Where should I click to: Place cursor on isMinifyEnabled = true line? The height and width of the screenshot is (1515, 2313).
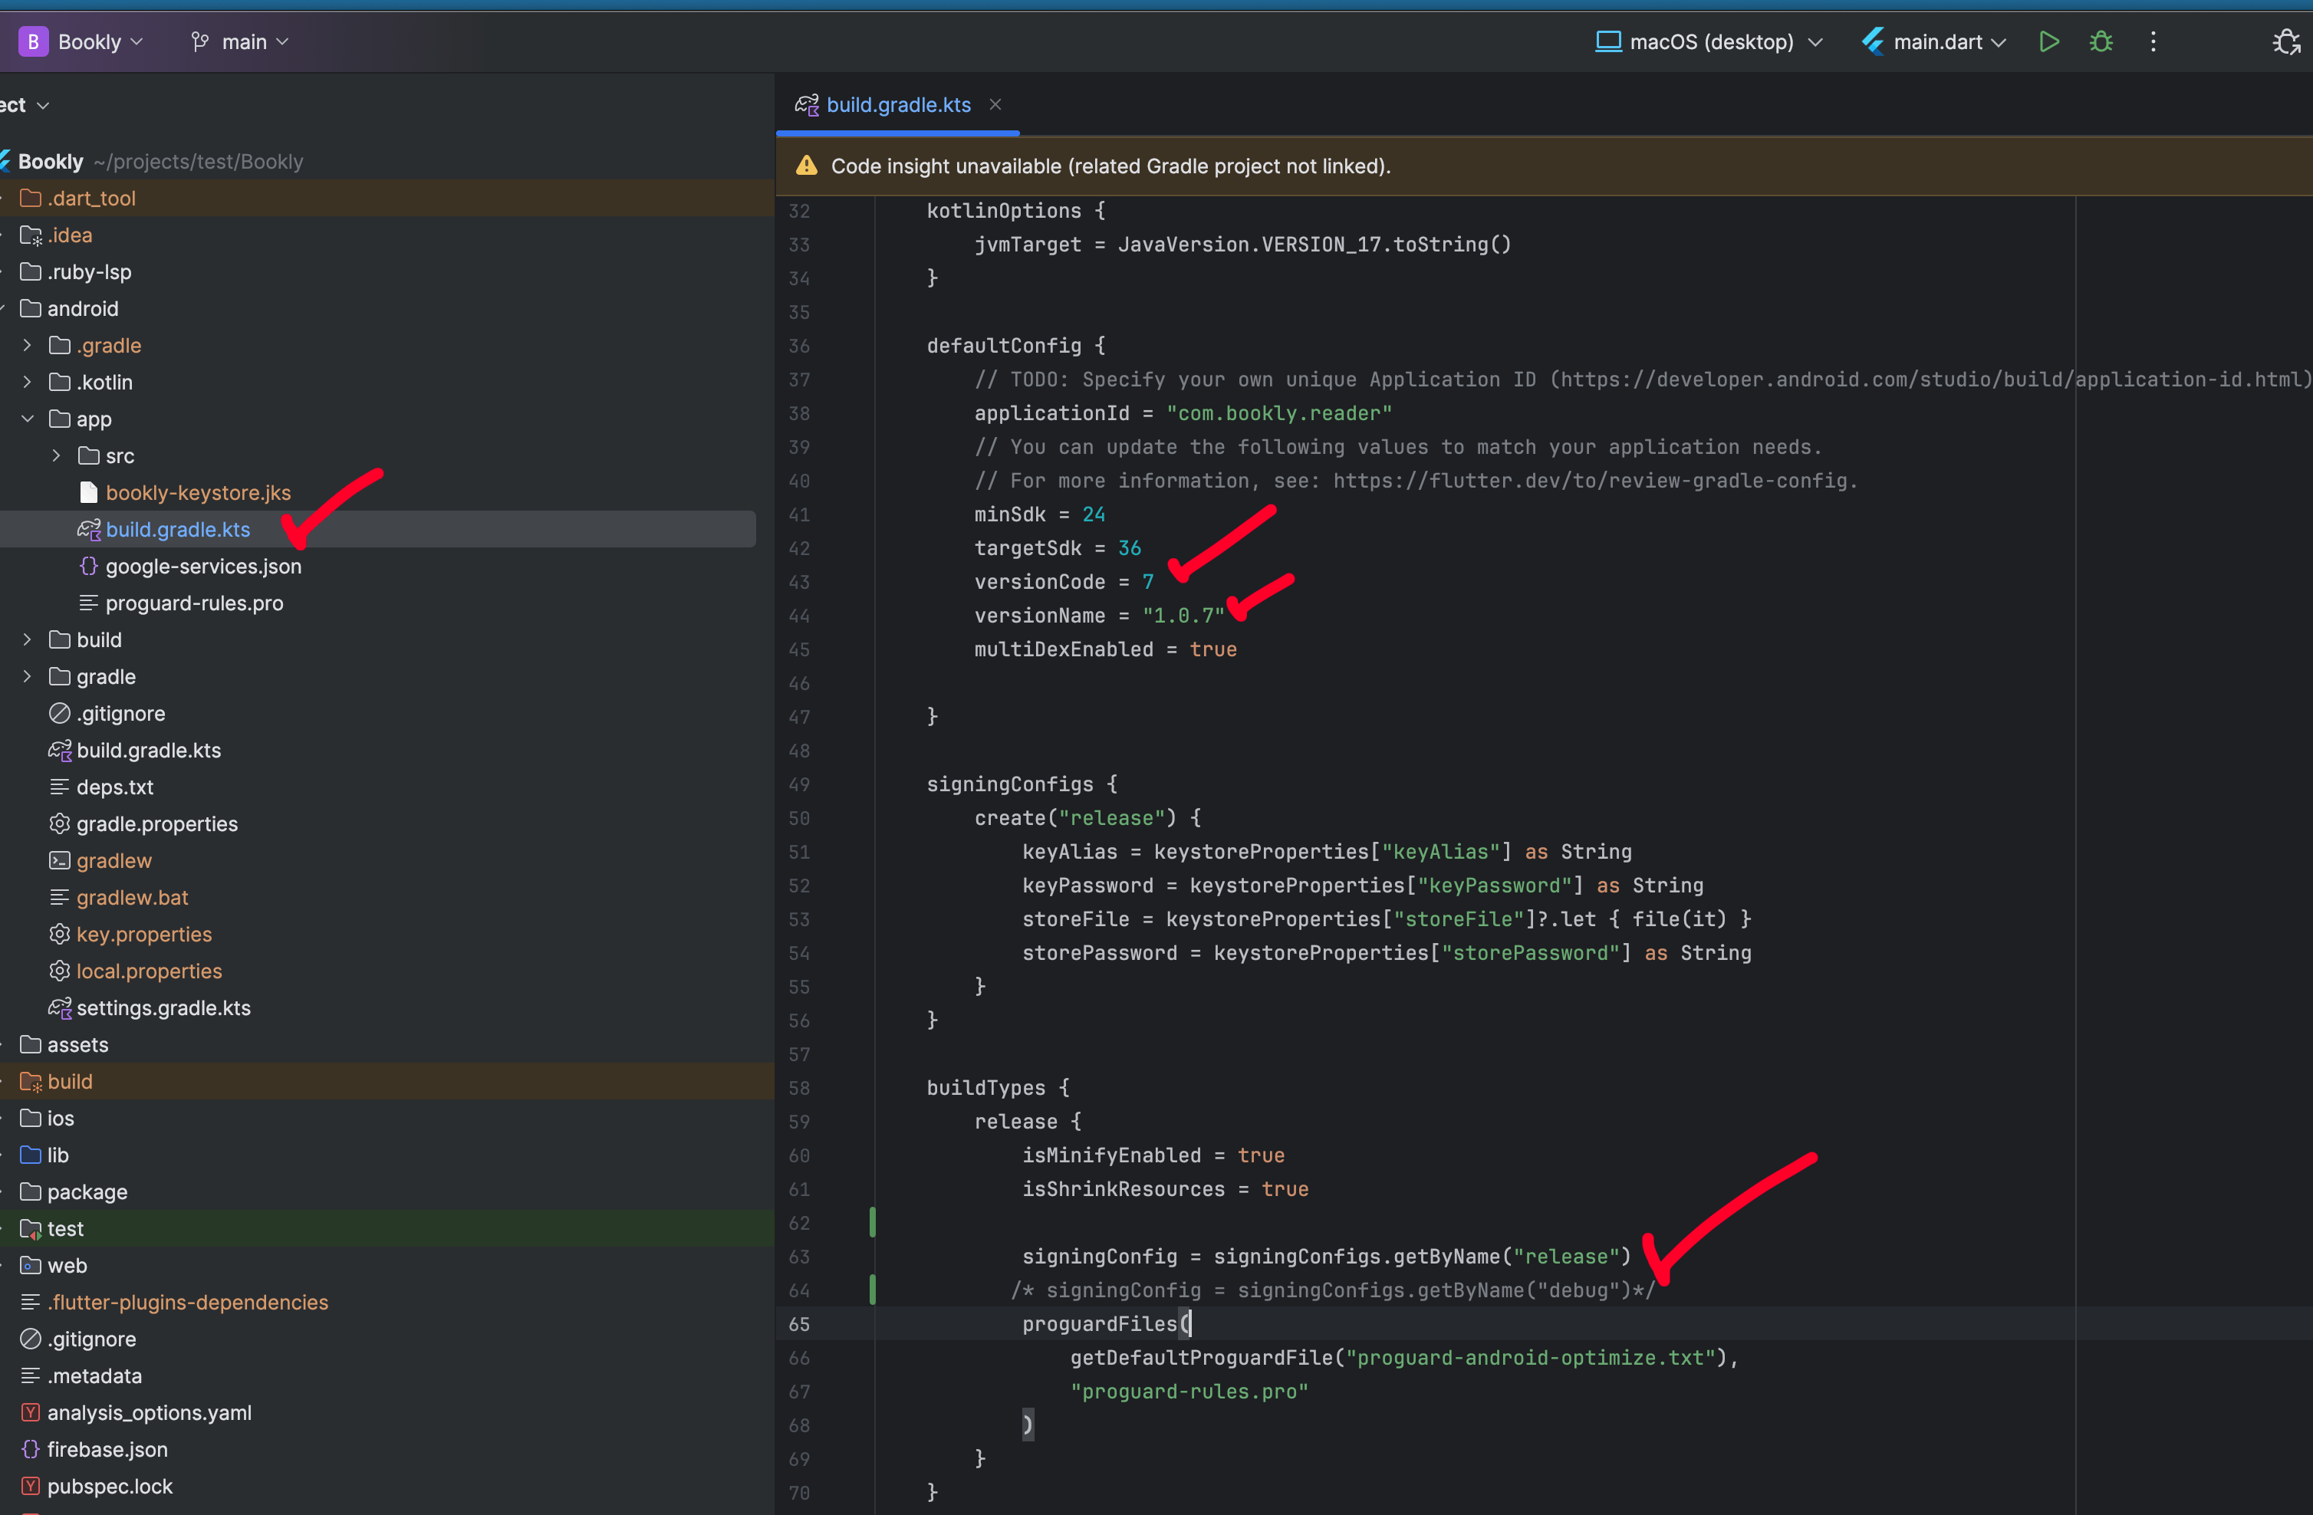(1153, 1155)
